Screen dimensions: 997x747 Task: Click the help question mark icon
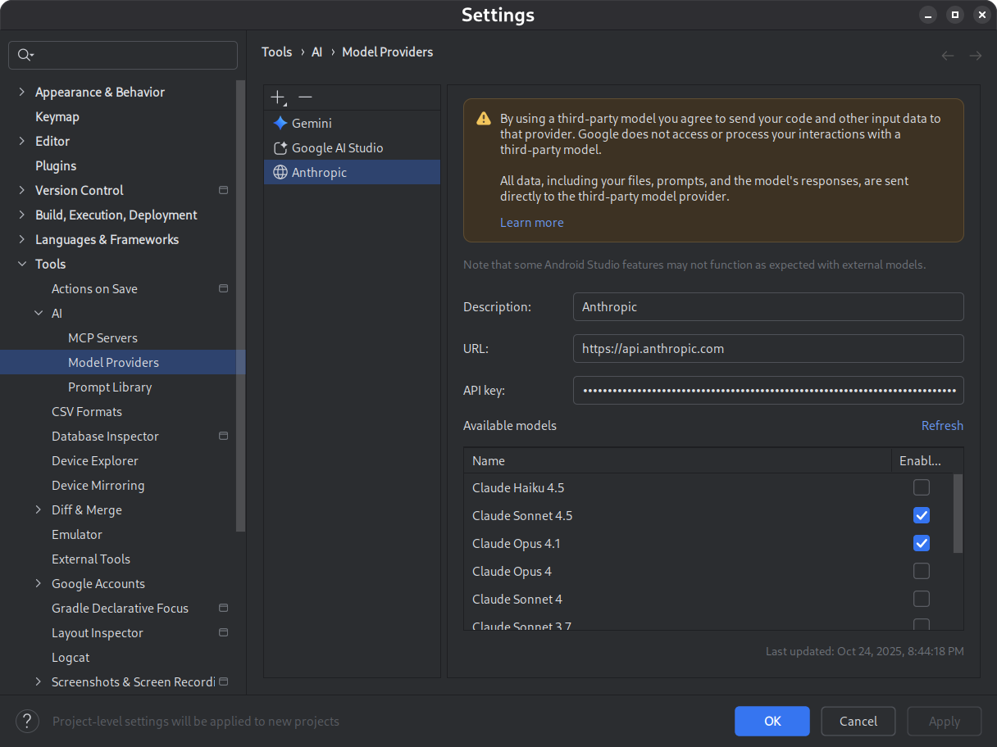[x=27, y=721]
